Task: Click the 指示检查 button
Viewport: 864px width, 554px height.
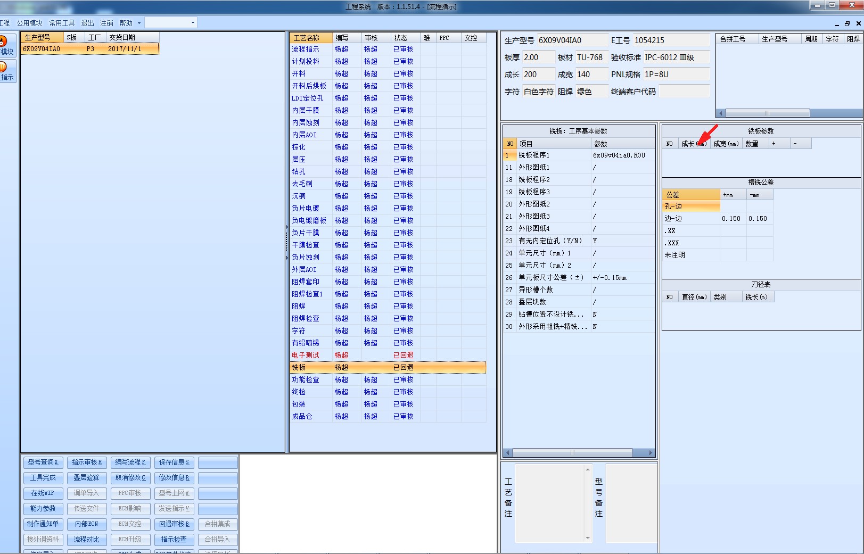Action: coord(174,540)
